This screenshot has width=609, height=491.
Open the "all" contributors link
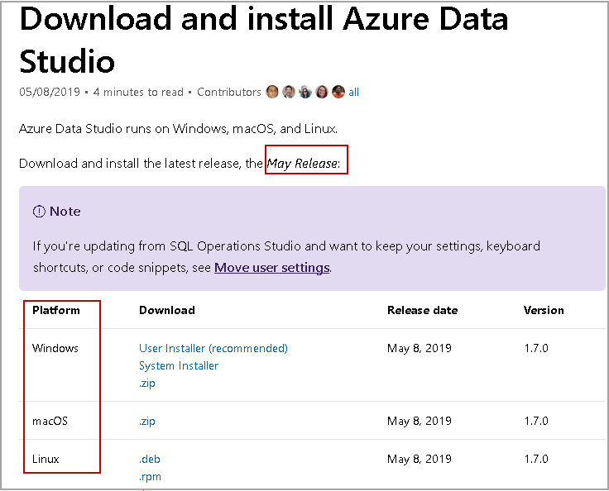(354, 93)
